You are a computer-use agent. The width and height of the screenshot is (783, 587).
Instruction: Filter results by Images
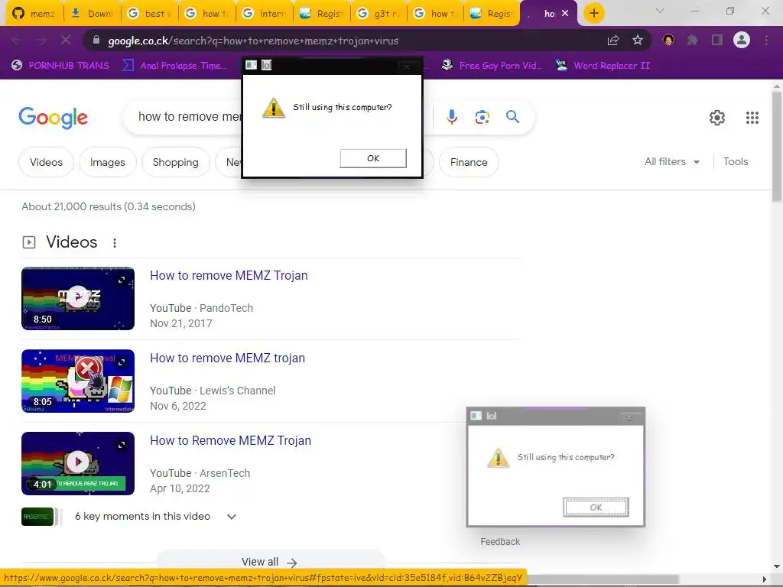[107, 162]
